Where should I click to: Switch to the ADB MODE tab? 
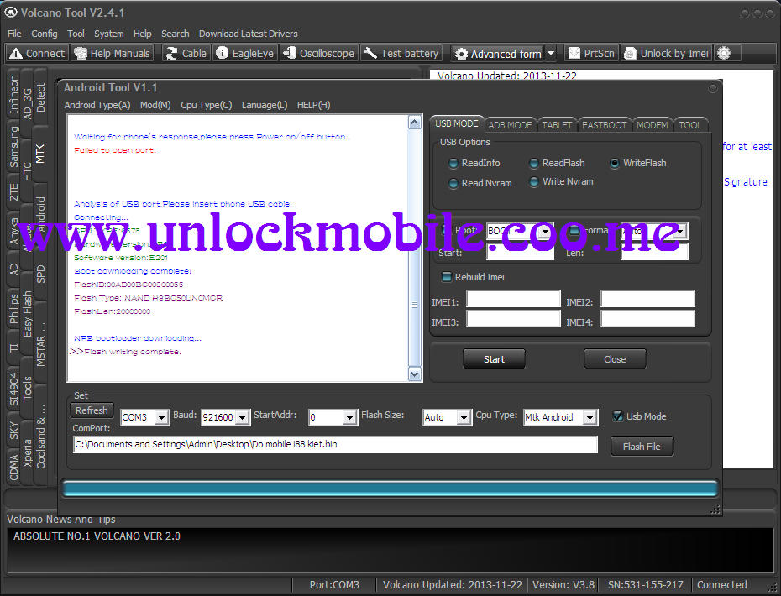point(510,125)
